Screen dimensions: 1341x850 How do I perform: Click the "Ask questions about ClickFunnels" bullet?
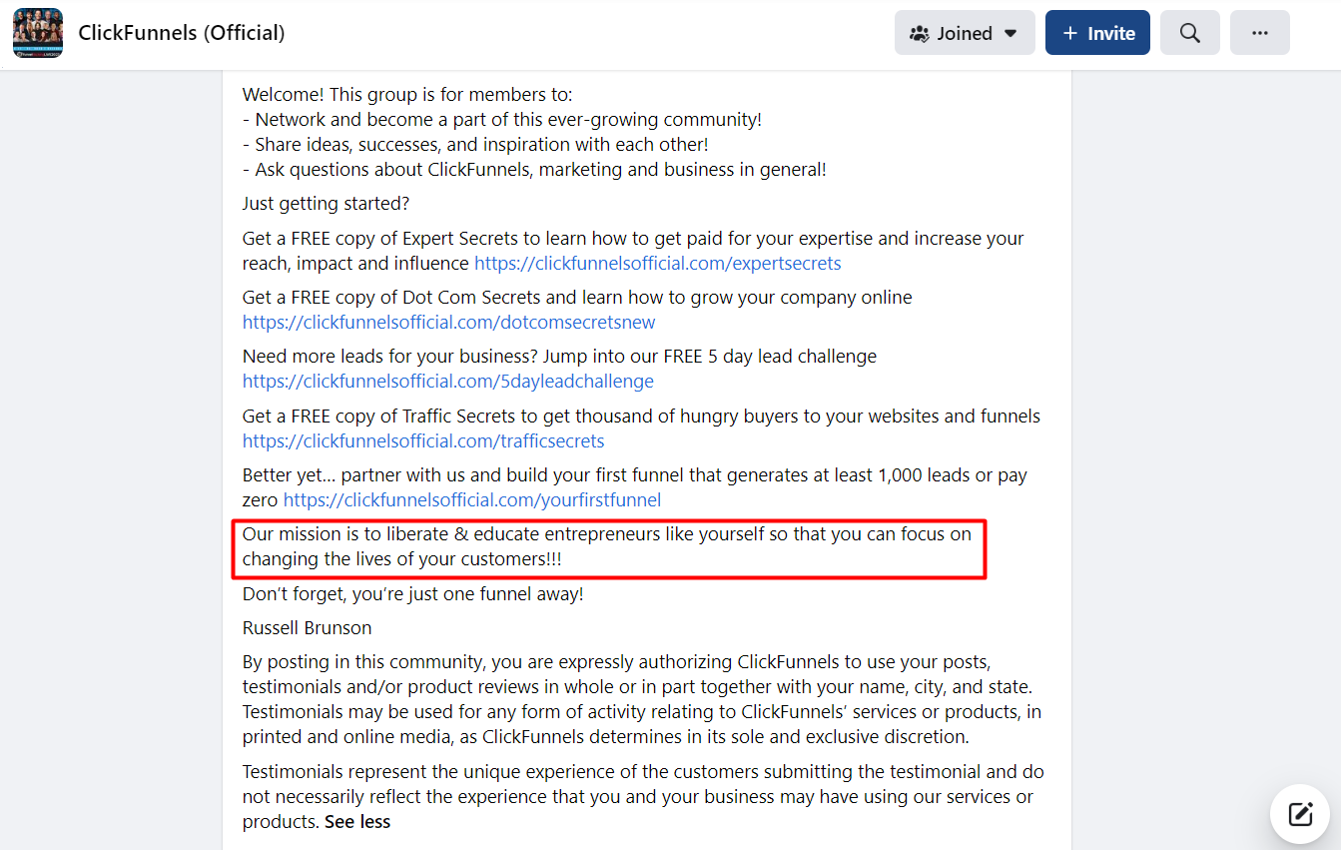[x=534, y=170]
